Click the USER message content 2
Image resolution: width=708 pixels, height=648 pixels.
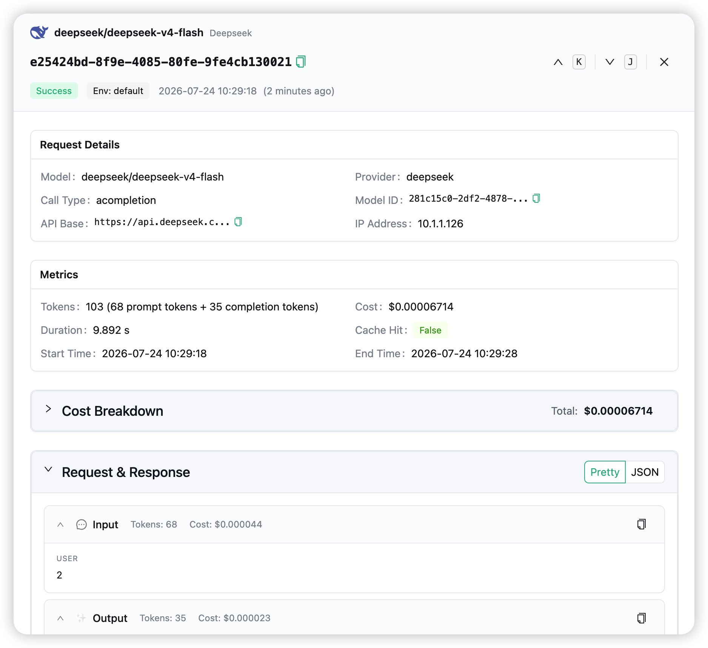pyautogui.click(x=59, y=575)
